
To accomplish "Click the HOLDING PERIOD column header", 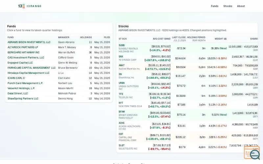I will point(196,37).
